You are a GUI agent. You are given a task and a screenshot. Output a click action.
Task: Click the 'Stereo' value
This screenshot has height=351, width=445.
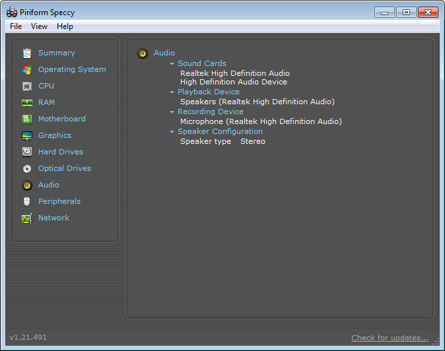click(253, 141)
